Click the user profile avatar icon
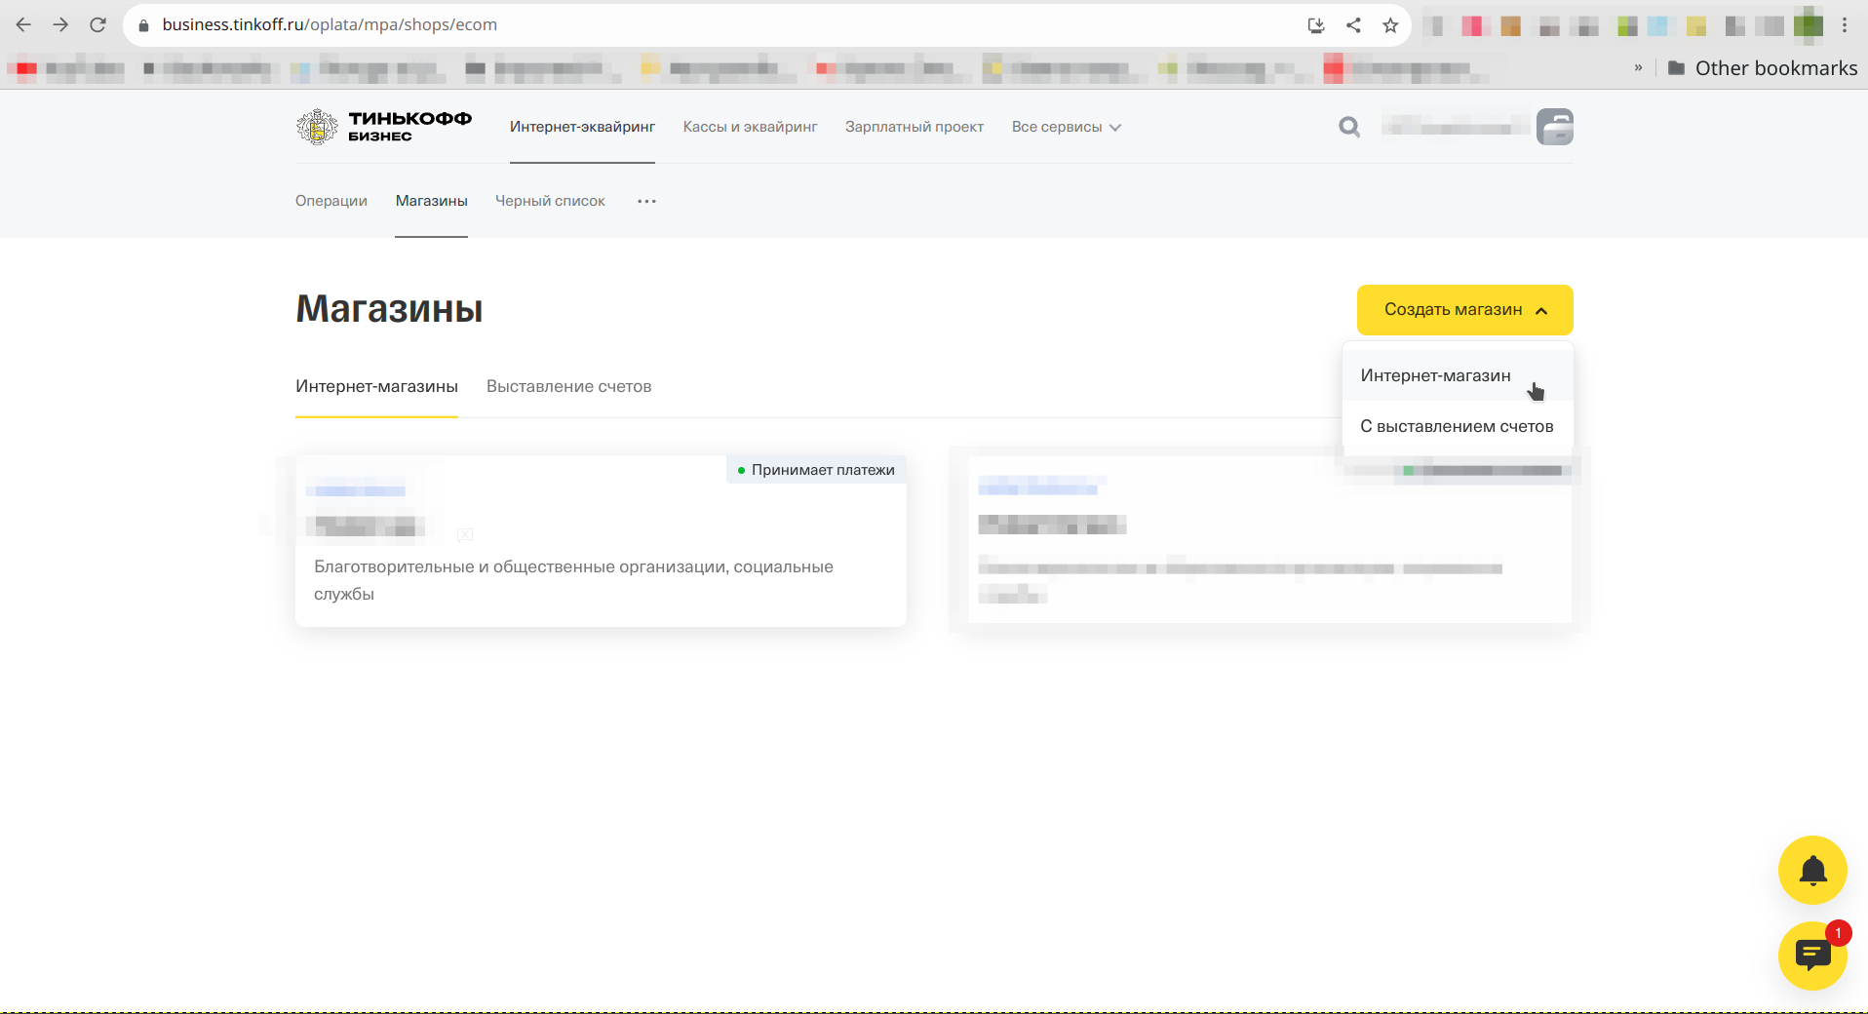Image resolution: width=1868 pixels, height=1014 pixels. click(x=1555, y=127)
